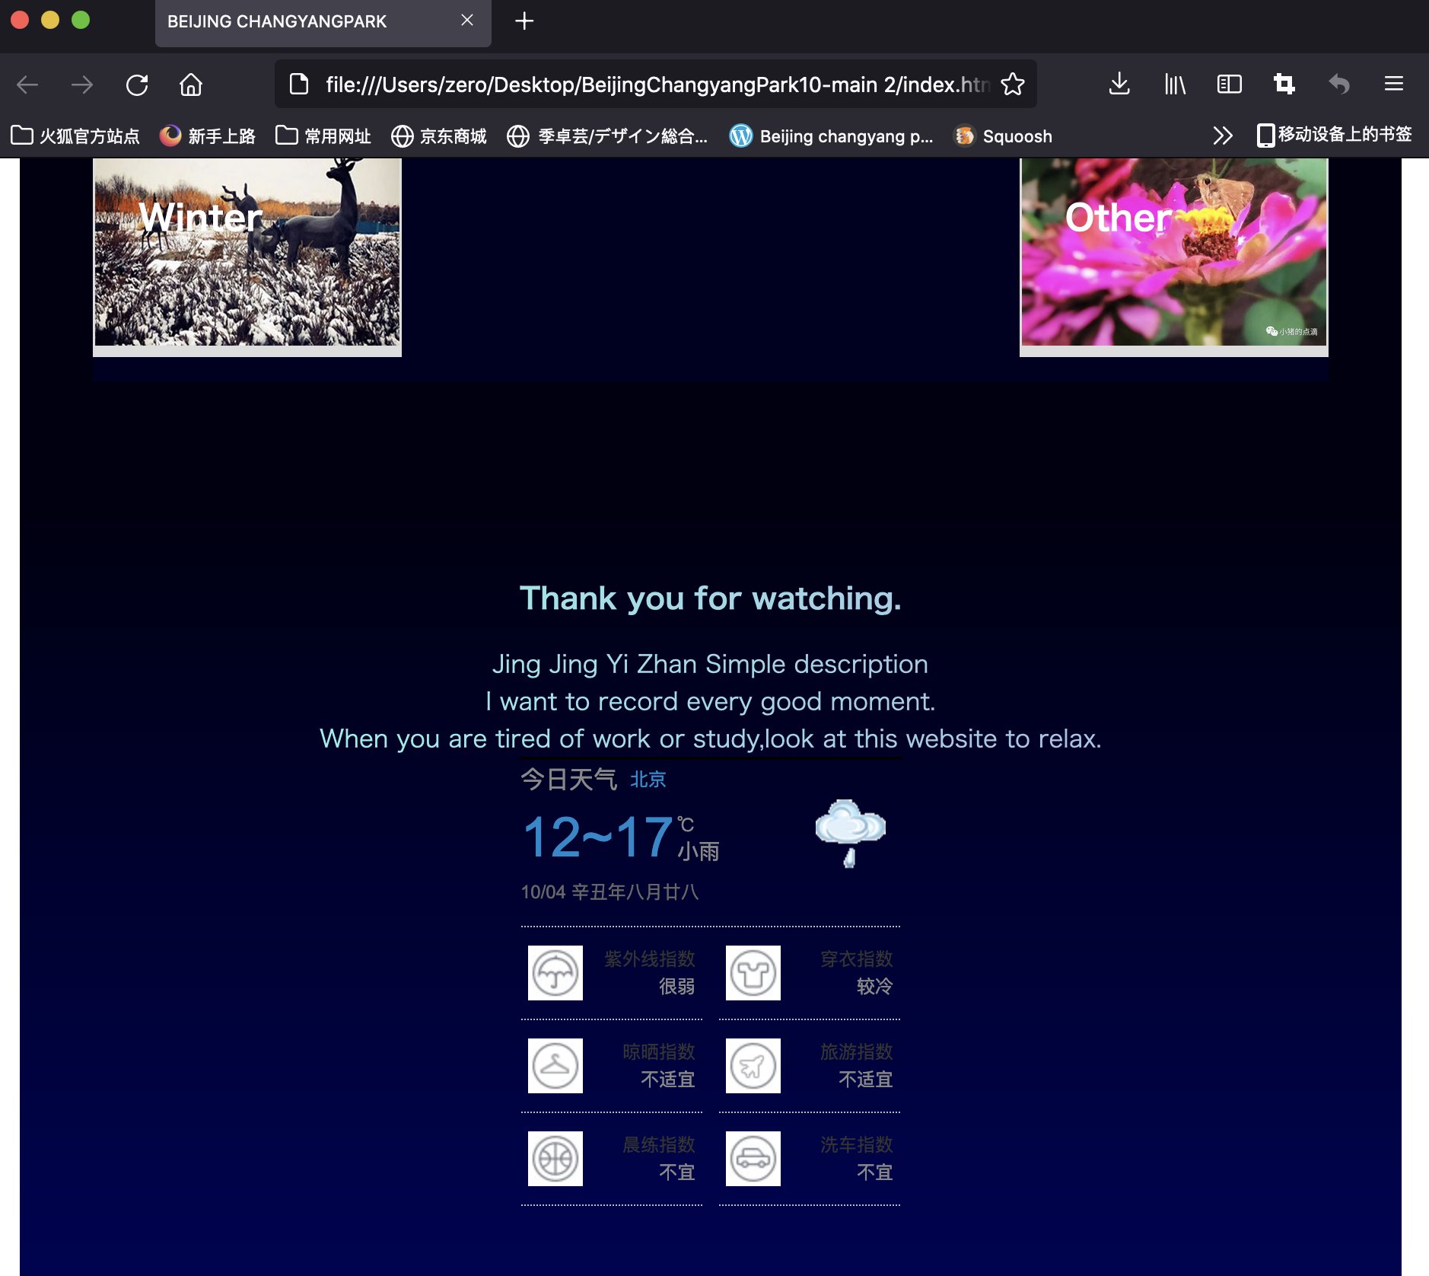Screen dimensions: 1429x1276
Task: Open the Winter photo thumbnail
Action: click(x=247, y=252)
